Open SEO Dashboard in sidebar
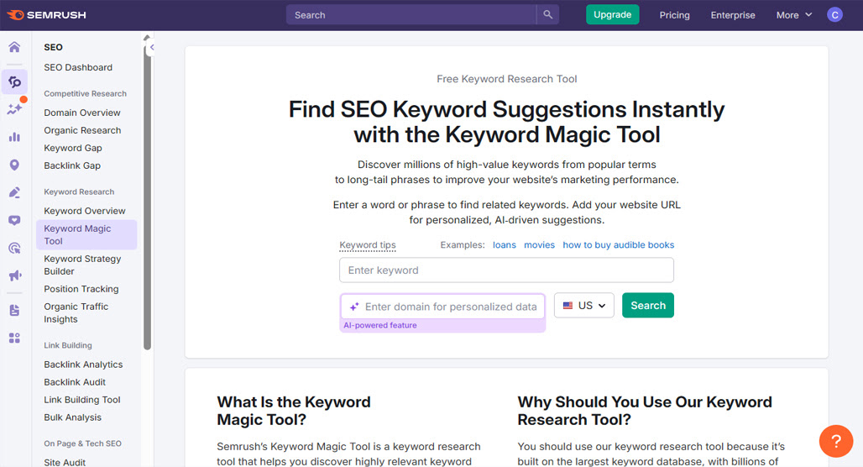 pos(78,67)
